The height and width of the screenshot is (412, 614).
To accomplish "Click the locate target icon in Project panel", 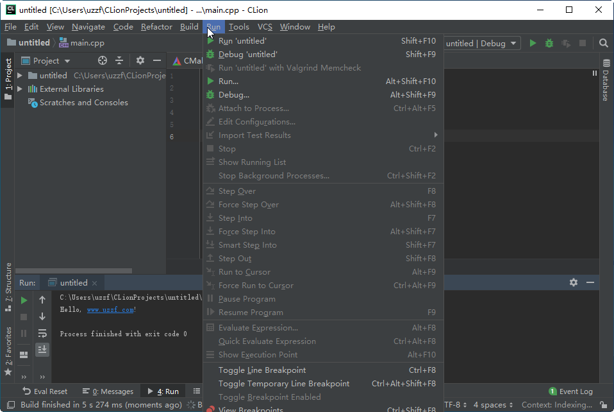I will 102,60.
